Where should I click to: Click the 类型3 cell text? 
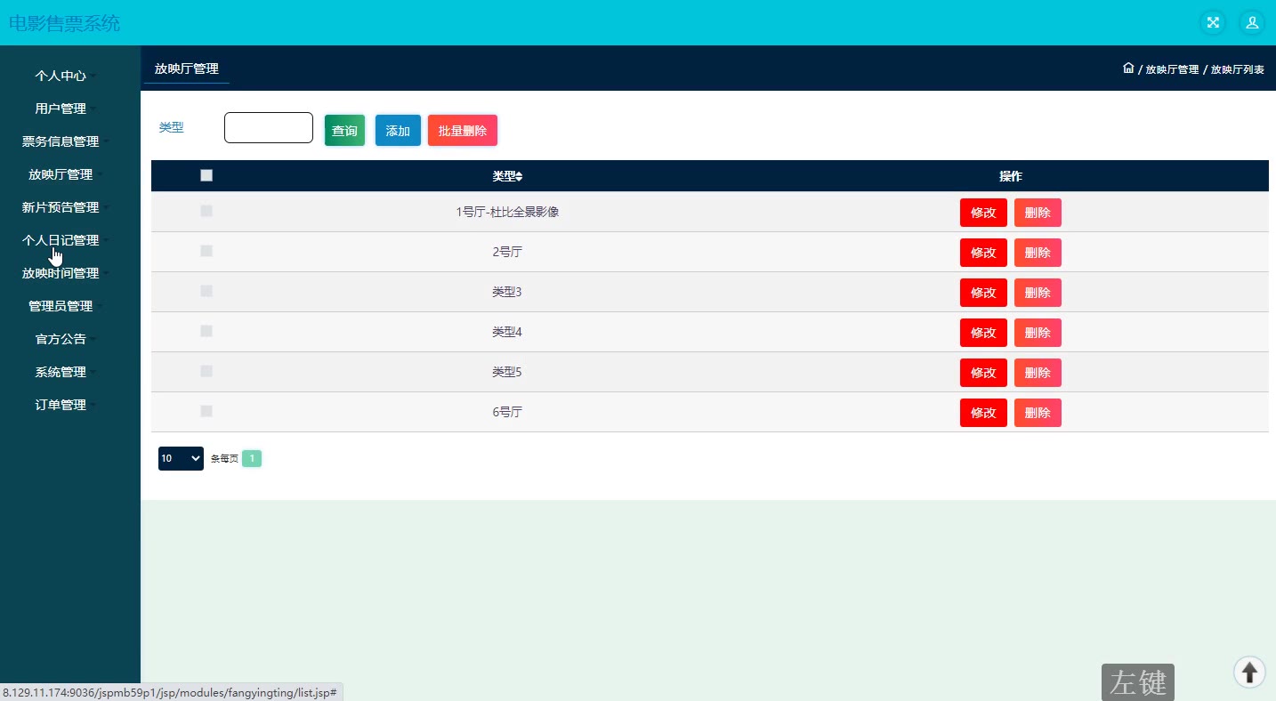click(507, 292)
